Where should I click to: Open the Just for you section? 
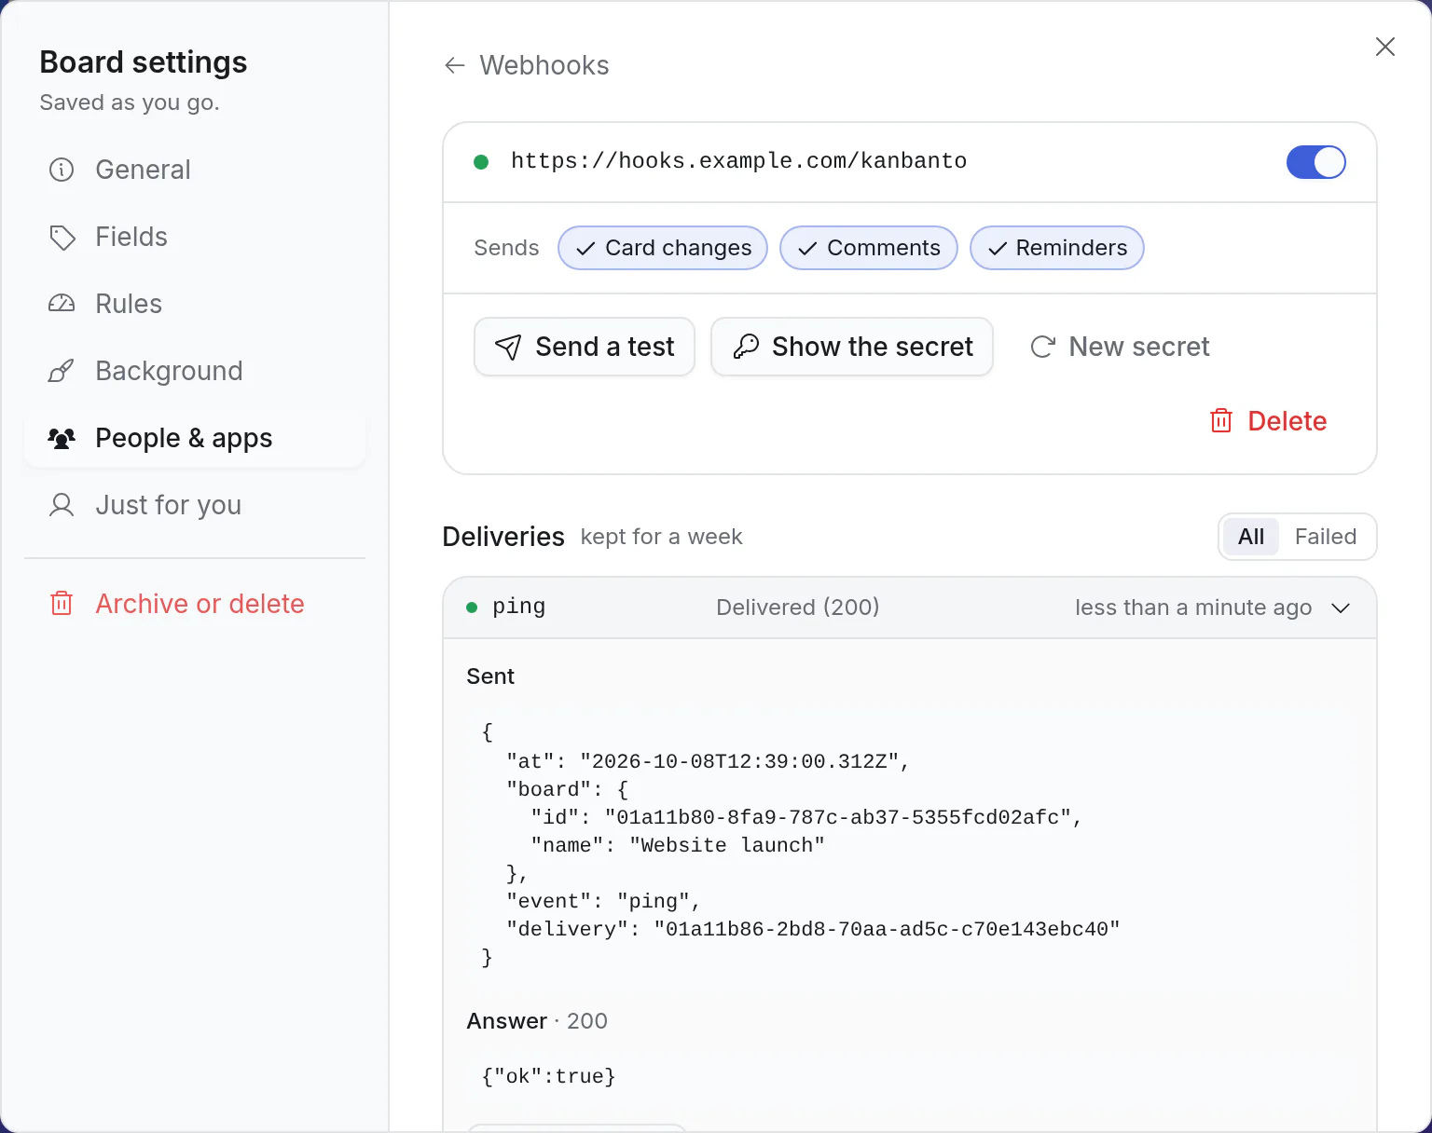click(195, 505)
